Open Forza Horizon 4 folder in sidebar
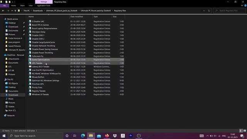Image resolution: width=247 pixels, height=139 pixels. 15,38
